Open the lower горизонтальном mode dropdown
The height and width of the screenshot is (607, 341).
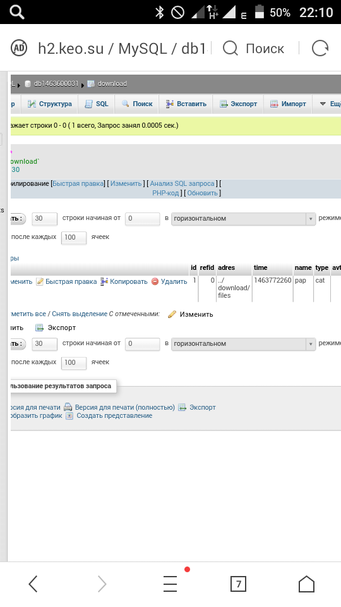[x=243, y=344]
